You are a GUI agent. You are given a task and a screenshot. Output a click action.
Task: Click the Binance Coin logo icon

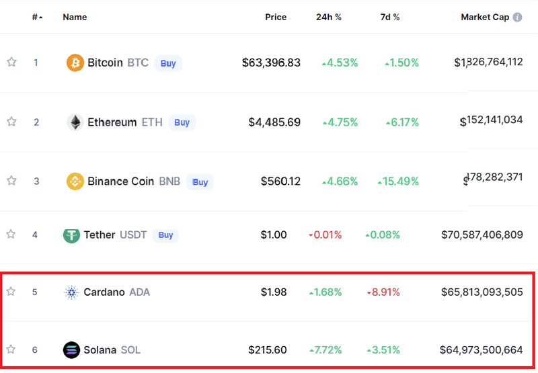tap(75, 181)
